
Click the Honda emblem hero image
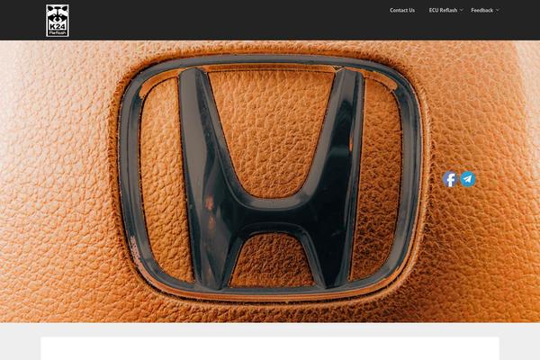tap(270, 182)
